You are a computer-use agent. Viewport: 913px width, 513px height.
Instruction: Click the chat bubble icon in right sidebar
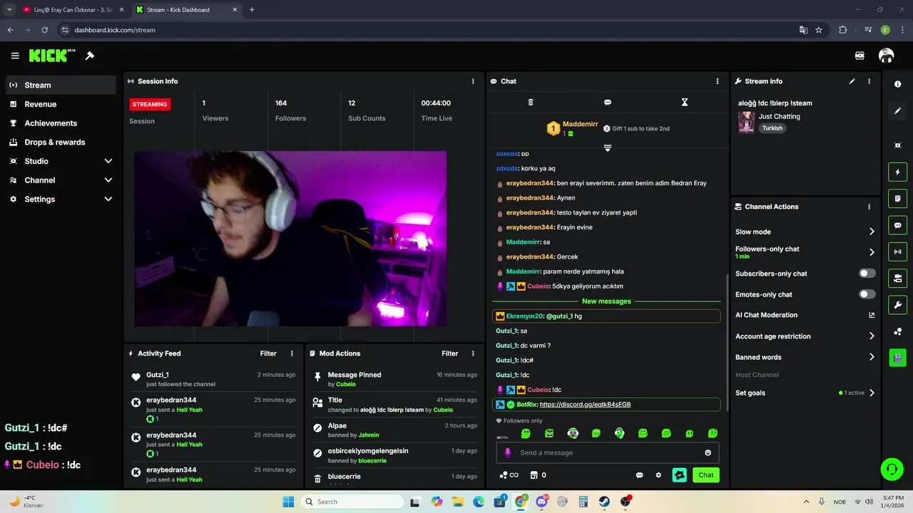click(897, 225)
